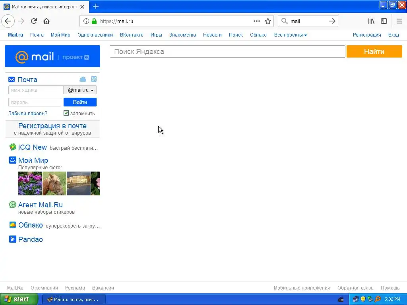
Task: Click the Реклама footer link
Action: tap(75, 288)
